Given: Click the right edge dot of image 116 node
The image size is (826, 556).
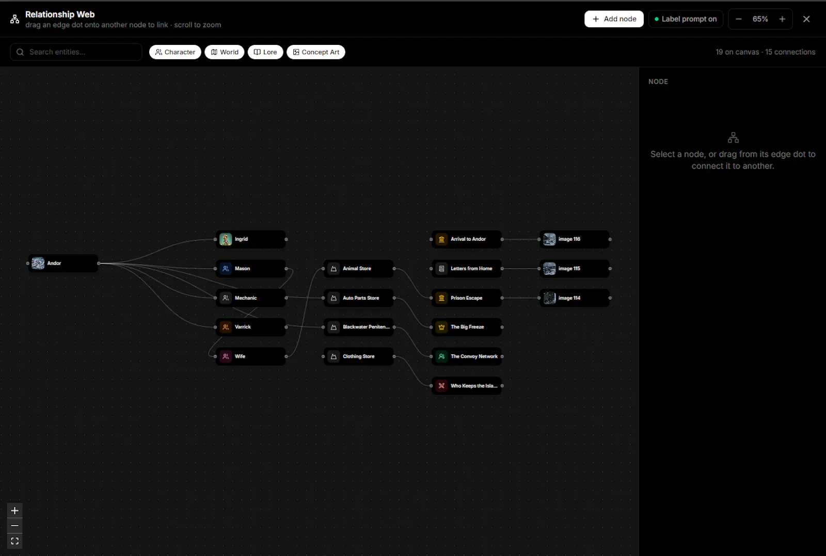Looking at the screenshot, I should (x=610, y=239).
